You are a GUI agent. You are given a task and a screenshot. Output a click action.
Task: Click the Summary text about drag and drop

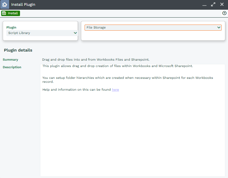tap(96, 60)
